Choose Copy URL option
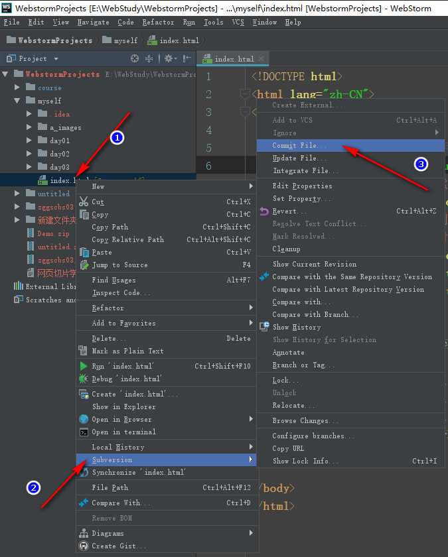This screenshot has width=448, height=557. click(350, 448)
